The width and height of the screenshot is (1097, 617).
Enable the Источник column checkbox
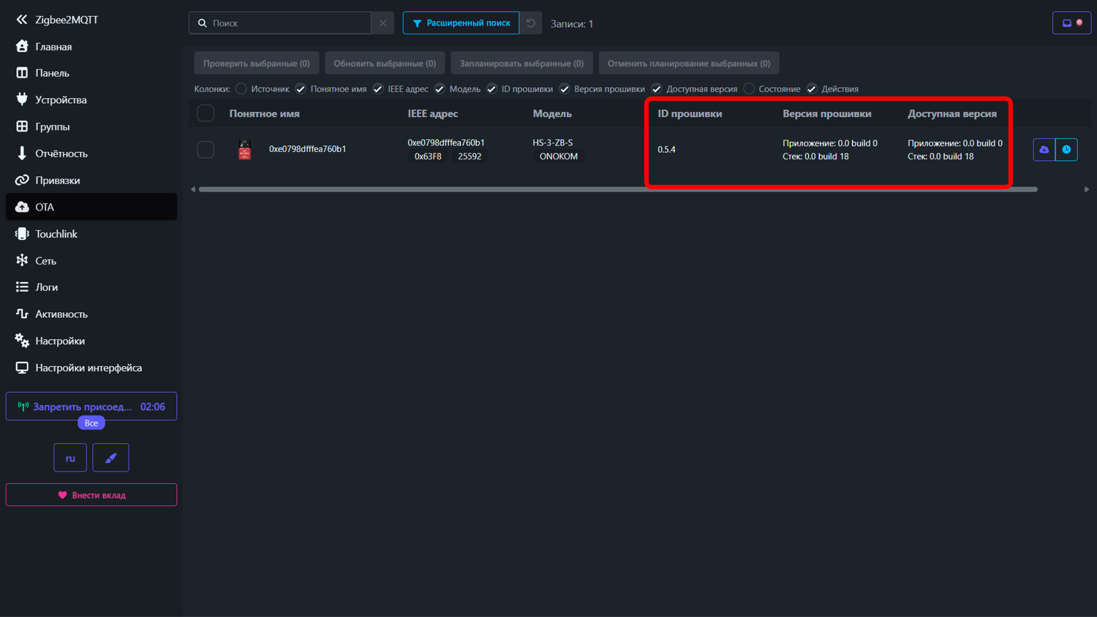coord(241,89)
